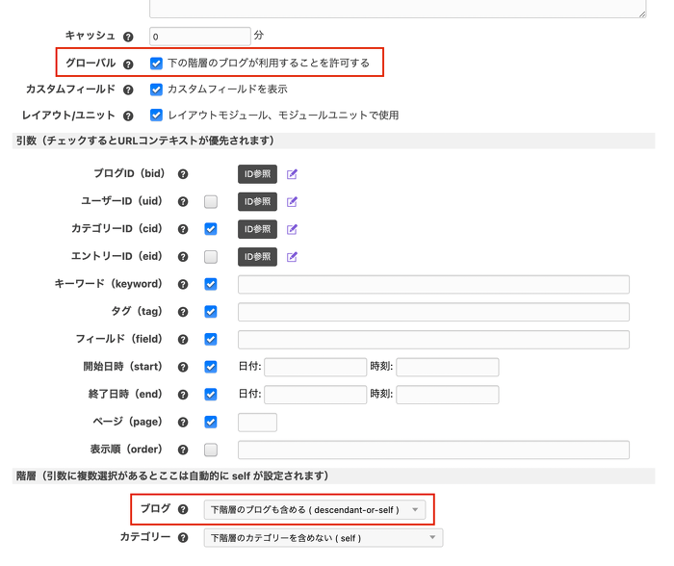
Task: Click the キャッシュ minutes input field
Action: pos(199,37)
